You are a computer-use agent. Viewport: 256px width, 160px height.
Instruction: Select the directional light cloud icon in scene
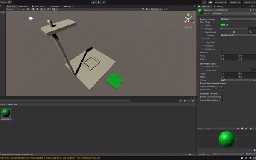click(31, 18)
